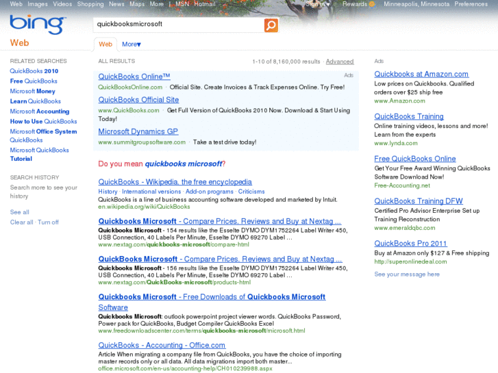Click Web link in top navigation
The width and height of the screenshot is (498, 373).
(x=16, y=4)
